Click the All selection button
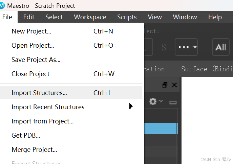233x164 pixels. point(221,47)
